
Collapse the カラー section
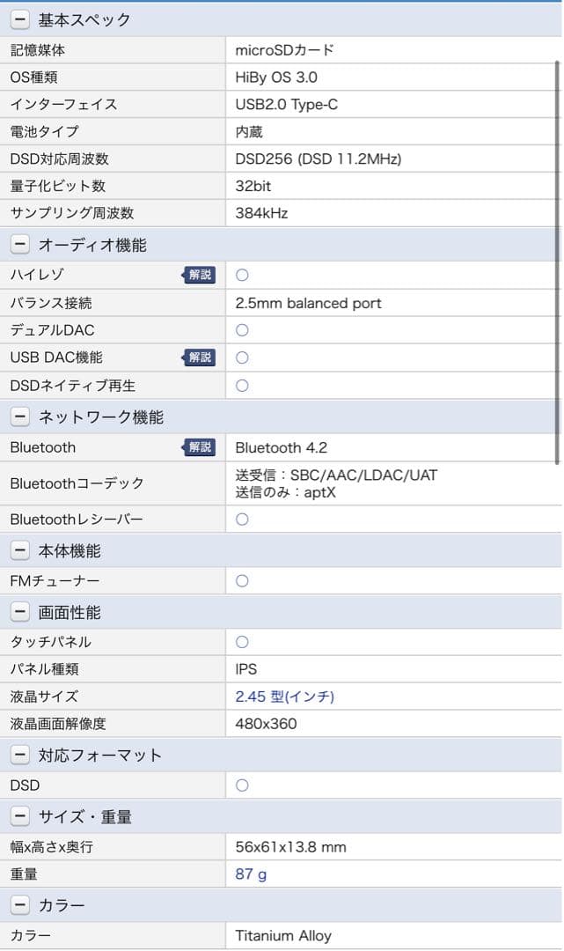pos(20,903)
